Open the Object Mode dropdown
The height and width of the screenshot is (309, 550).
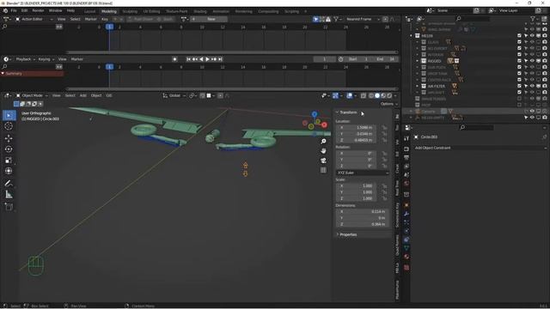[32, 95]
